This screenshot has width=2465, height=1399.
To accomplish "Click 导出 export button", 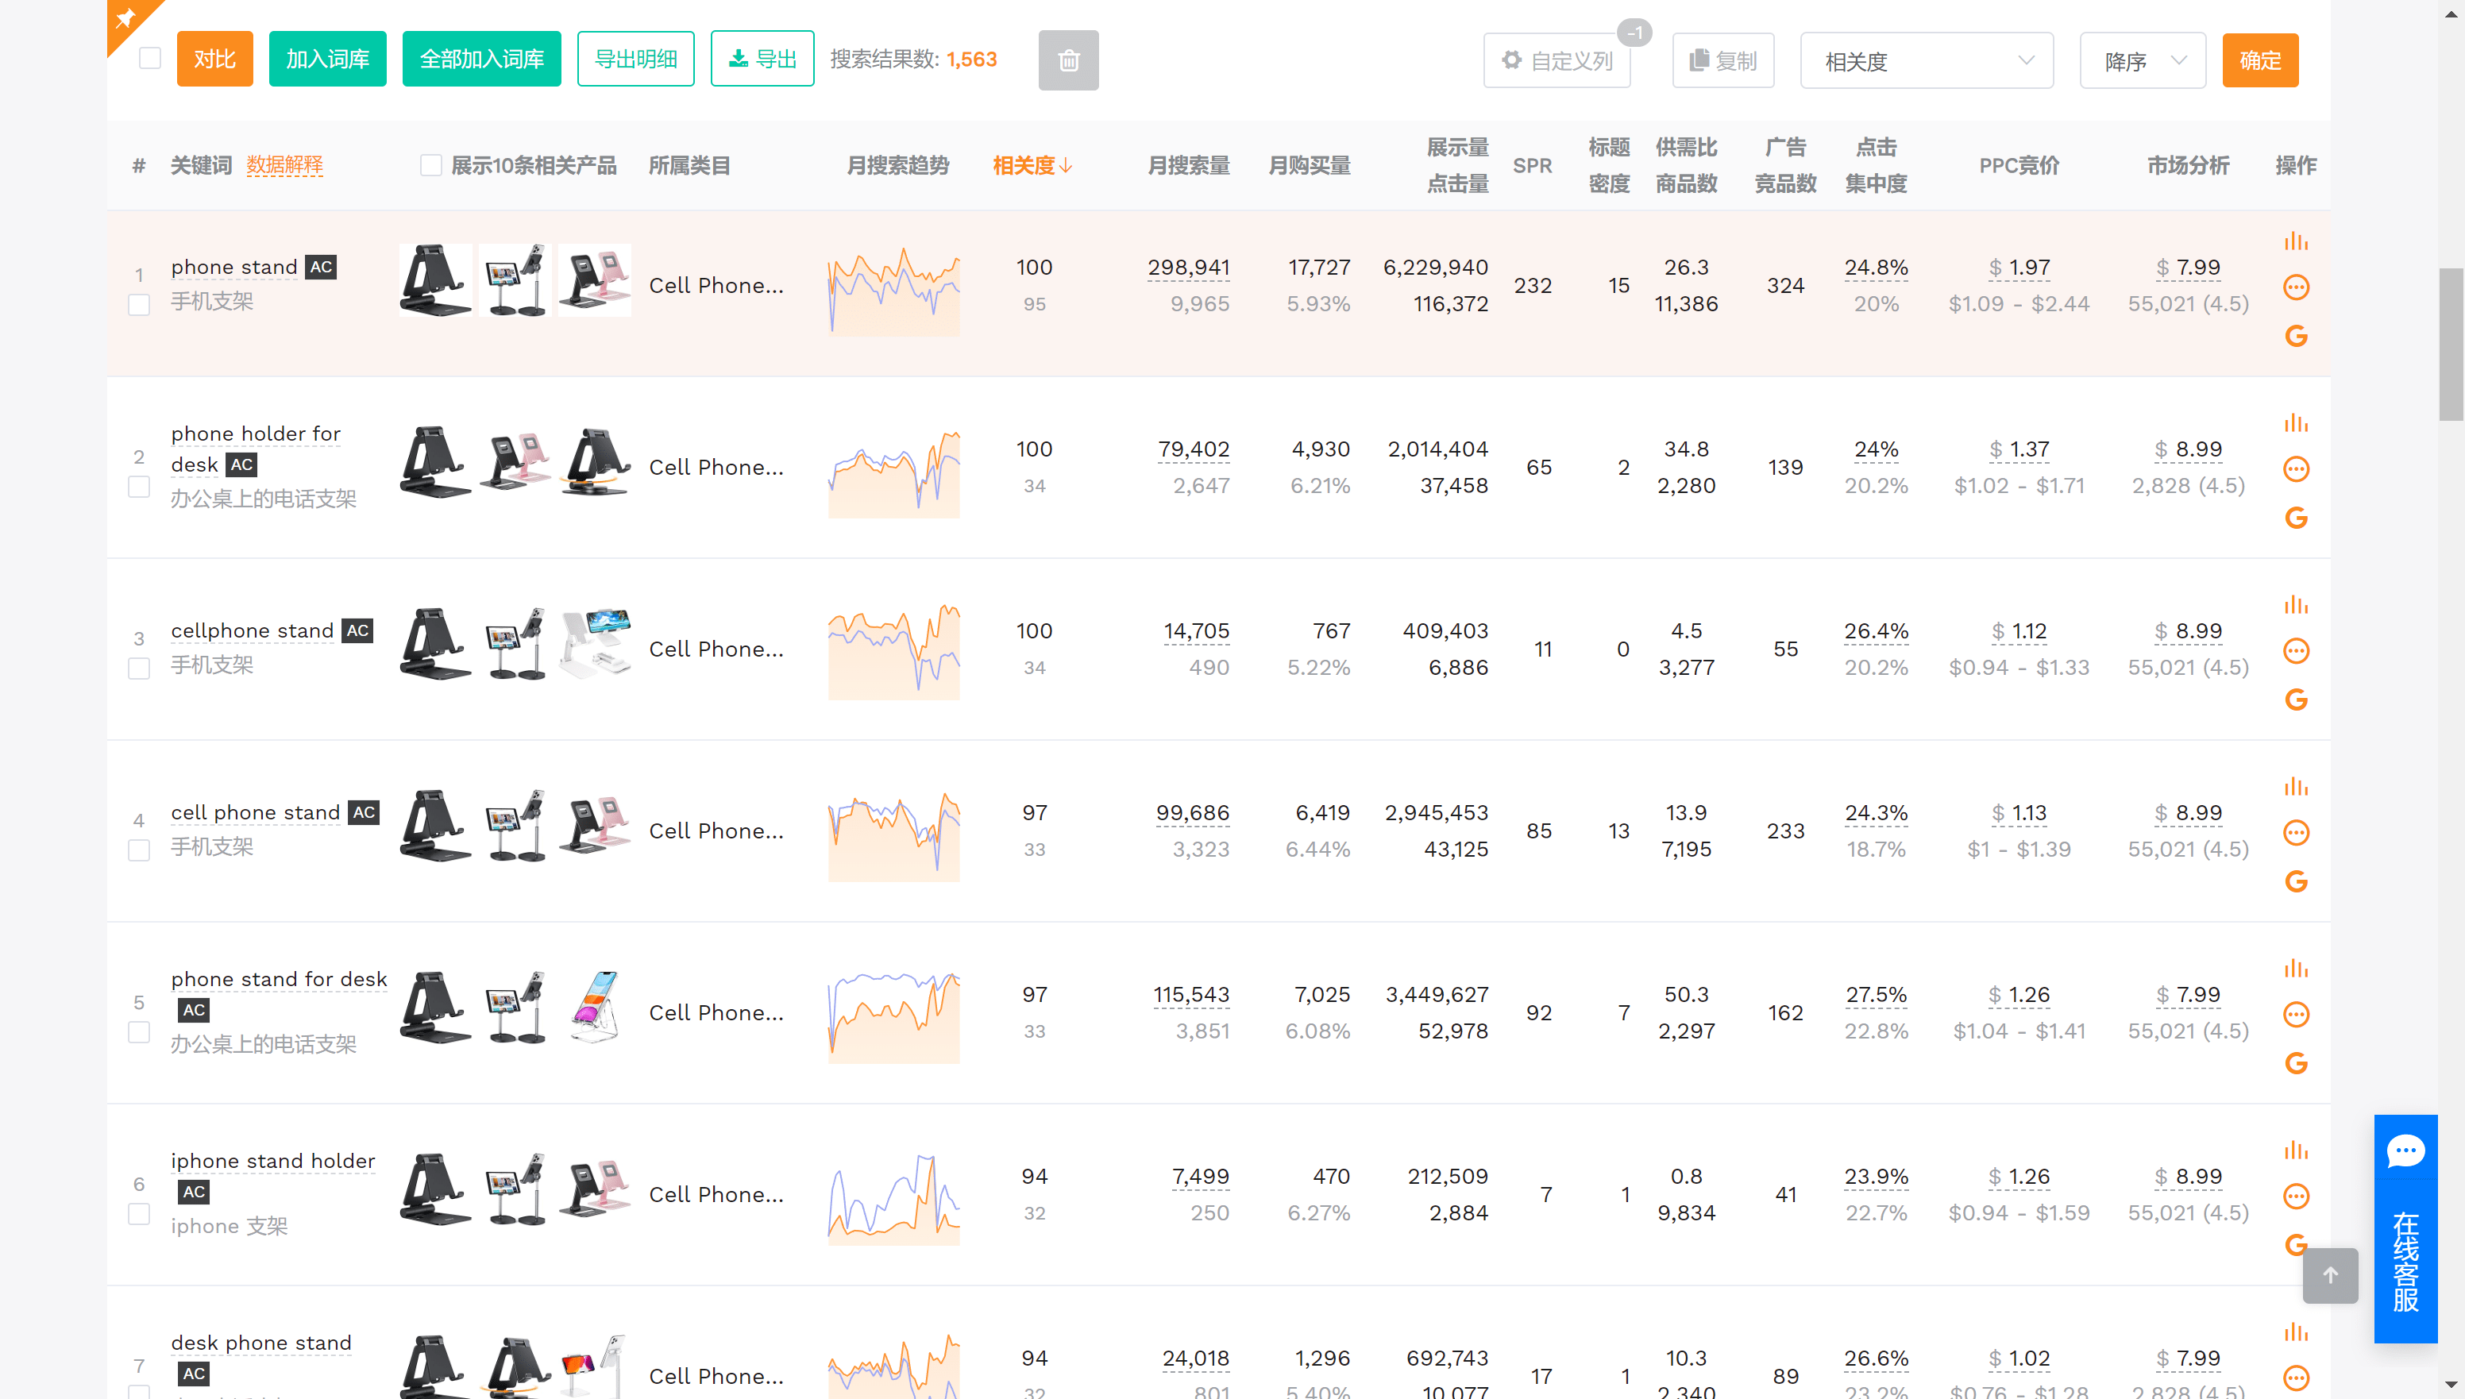I will (x=762, y=59).
